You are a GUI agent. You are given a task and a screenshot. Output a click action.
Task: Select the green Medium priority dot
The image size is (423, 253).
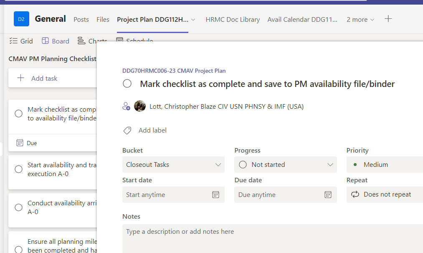click(355, 164)
